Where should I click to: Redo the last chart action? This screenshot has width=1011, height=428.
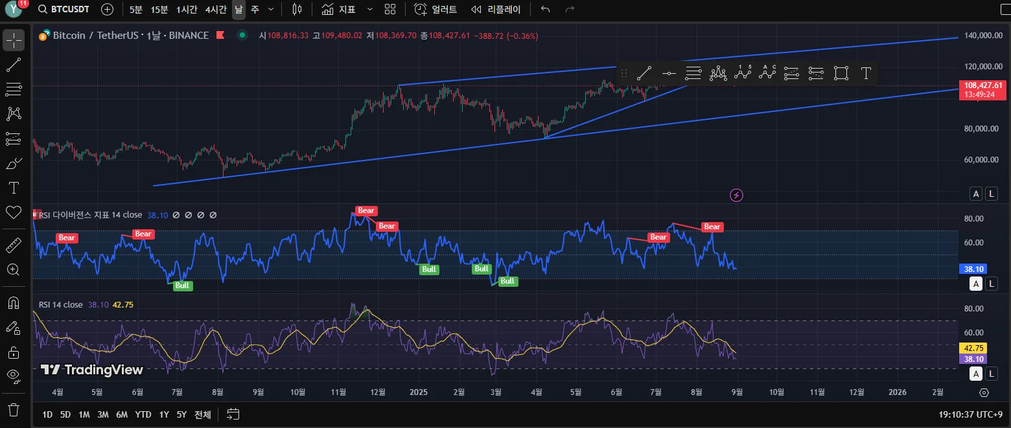pos(570,10)
